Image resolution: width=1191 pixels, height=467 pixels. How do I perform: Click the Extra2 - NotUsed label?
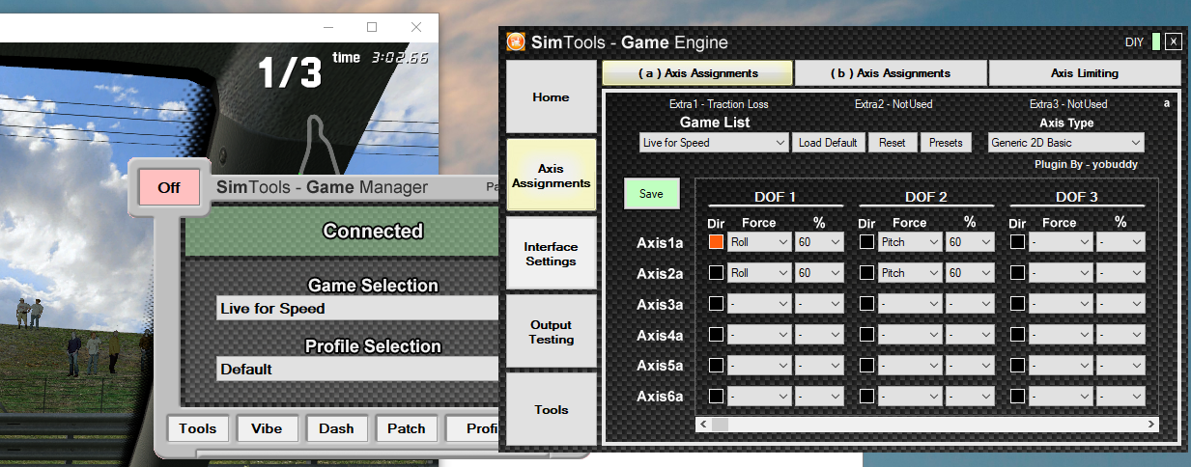coord(893,104)
